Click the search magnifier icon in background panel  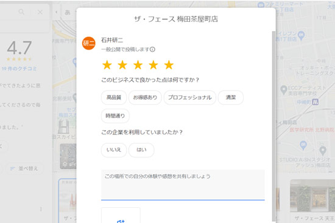pyautogui.click(x=21, y=12)
